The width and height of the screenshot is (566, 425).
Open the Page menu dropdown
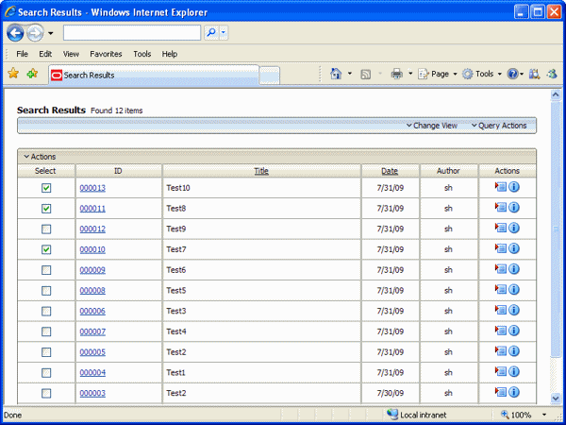(x=438, y=74)
